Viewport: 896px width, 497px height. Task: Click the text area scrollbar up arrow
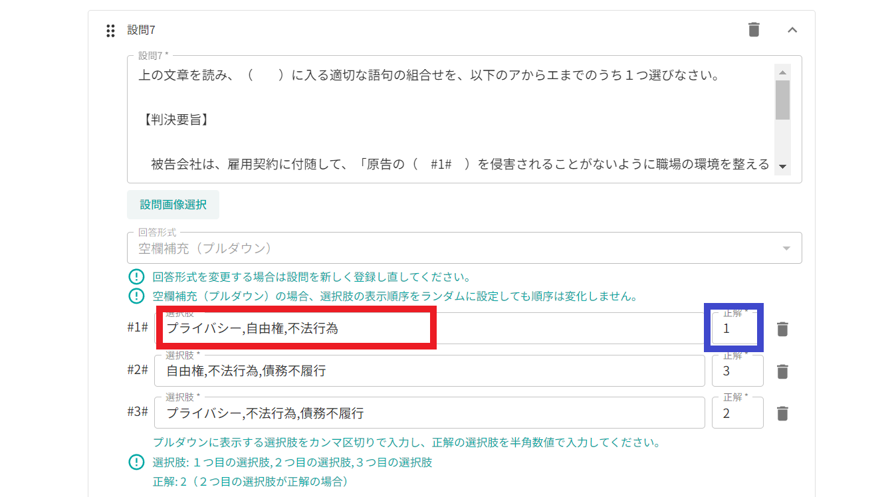(782, 73)
